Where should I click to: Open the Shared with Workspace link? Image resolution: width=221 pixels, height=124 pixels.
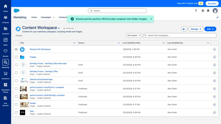(x=40, y=49)
